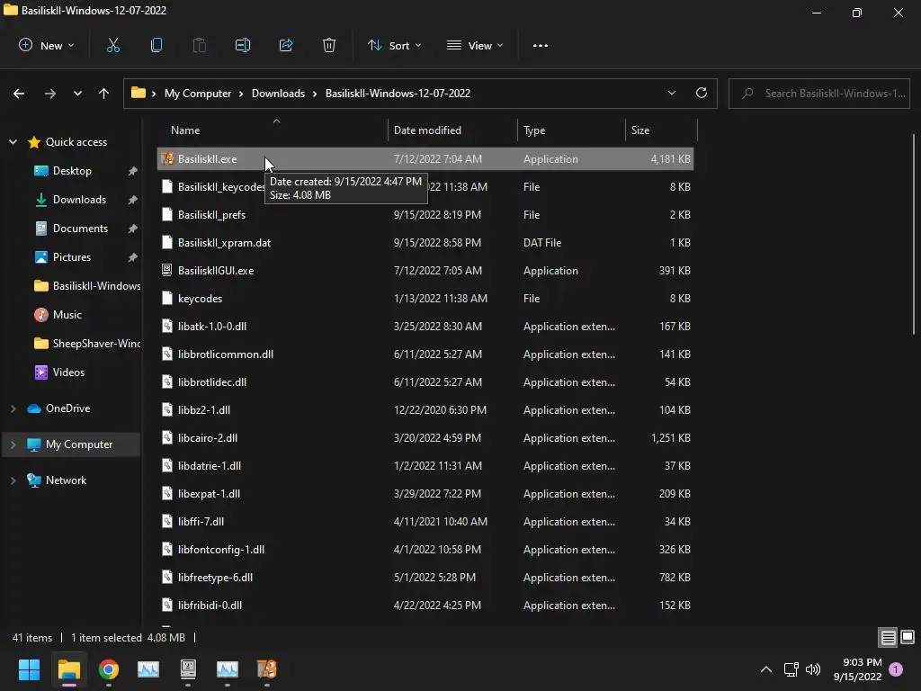The width and height of the screenshot is (921, 691).
Task: Select the libbz2-1.dll file
Action: 425,410
